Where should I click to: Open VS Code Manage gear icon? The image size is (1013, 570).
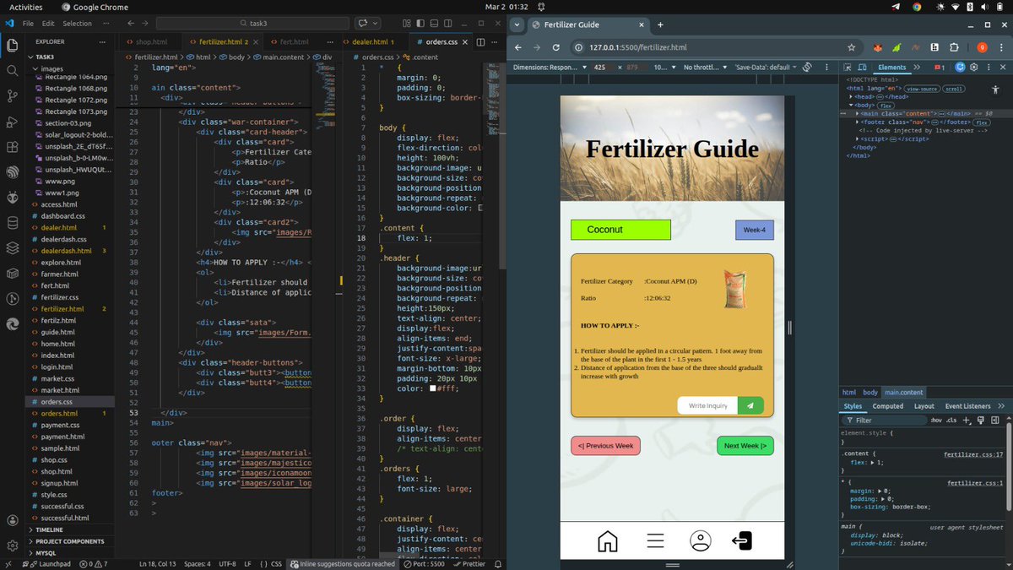tap(12, 546)
